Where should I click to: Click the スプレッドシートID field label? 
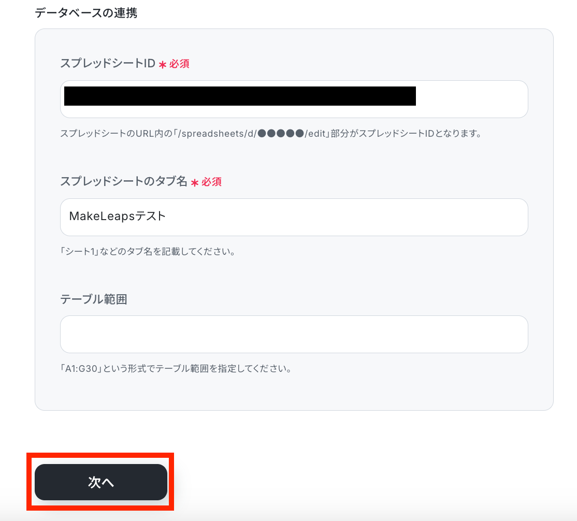click(108, 63)
